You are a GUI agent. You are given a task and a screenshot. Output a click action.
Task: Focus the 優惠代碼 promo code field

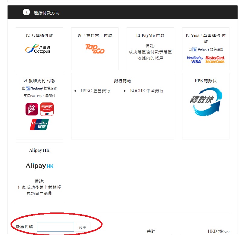55,227
